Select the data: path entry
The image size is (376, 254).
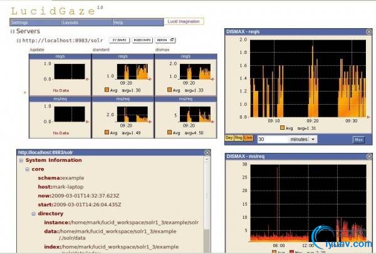[x=110, y=235]
